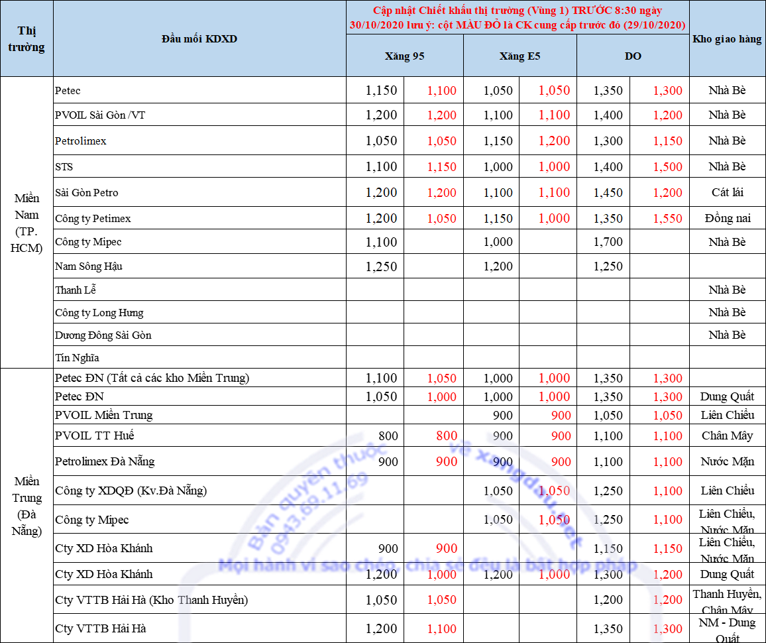The image size is (766, 643).
Task: Click 'Petec ĐN (Tất cả các kho Miền Trung)'
Action: 199,378
